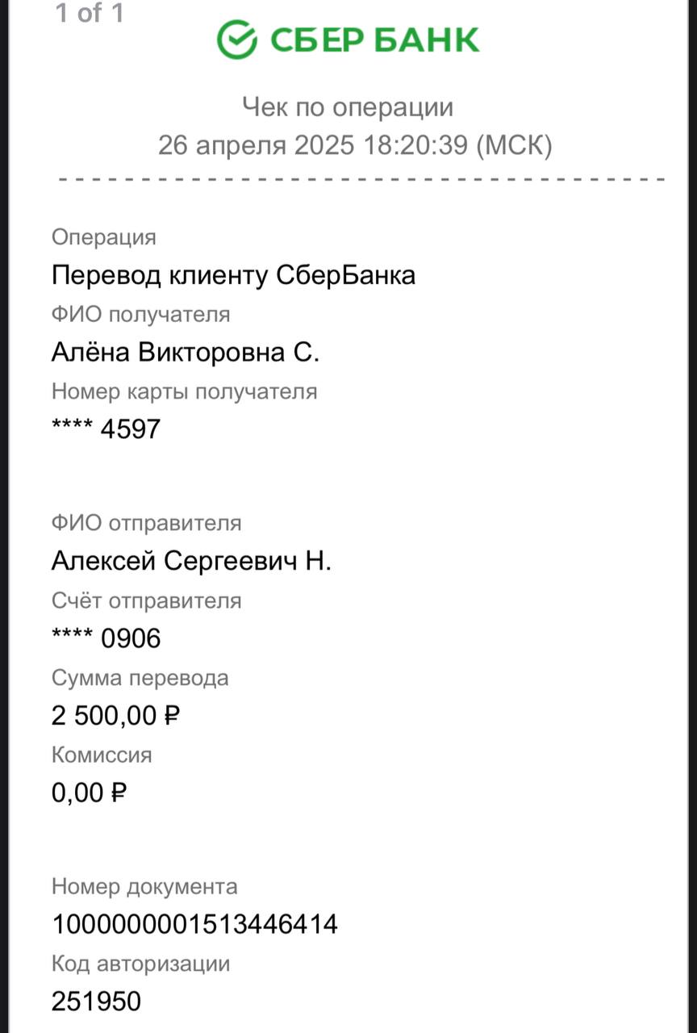Select sender account '**** 0906'
This screenshot has height=1033, width=697.
106,638
